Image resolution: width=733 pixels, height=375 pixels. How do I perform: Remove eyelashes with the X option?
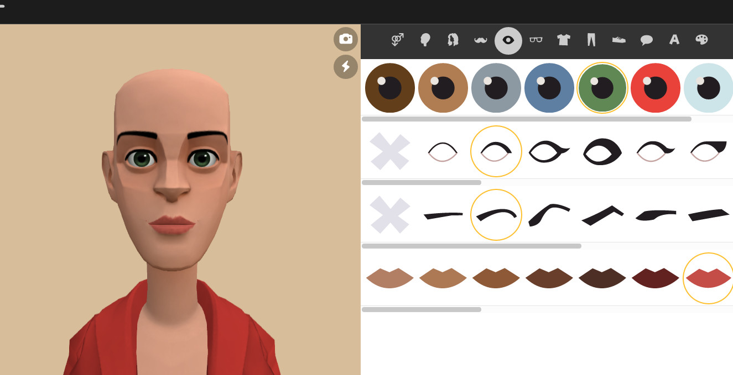390,151
